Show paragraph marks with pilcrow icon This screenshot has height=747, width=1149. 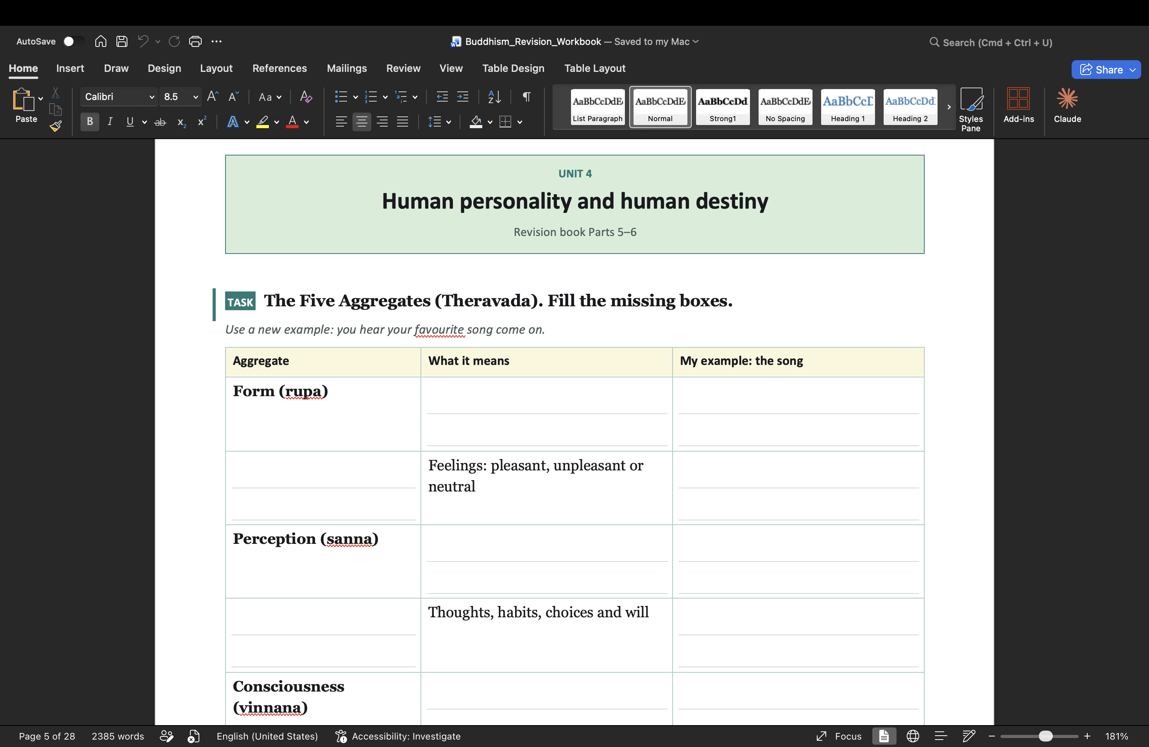(527, 97)
